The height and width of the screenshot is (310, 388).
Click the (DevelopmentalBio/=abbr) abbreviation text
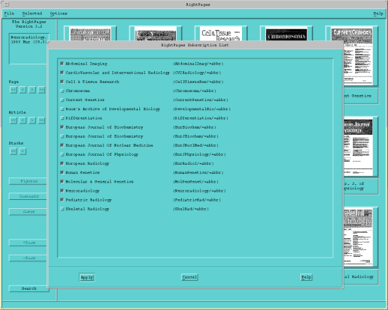(201, 109)
